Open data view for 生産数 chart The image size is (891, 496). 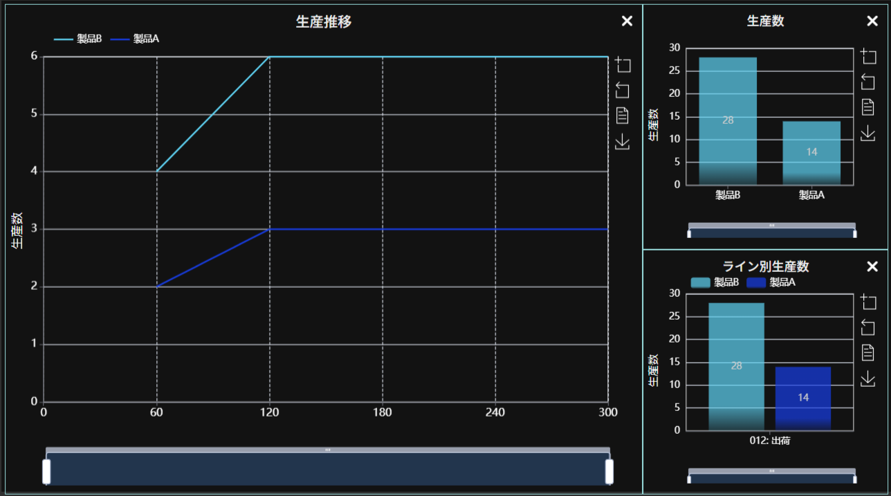pyautogui.click(x=868, y=107)
